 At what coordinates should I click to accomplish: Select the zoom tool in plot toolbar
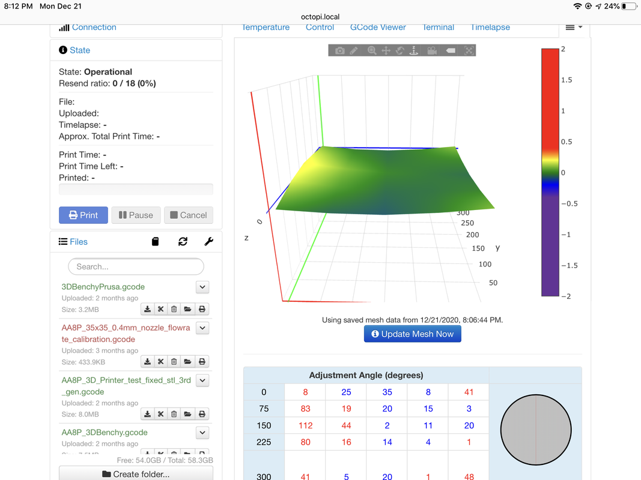pos(372,50)
